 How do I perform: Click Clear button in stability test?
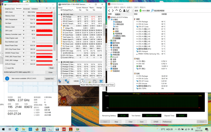(x=131, y=122)
